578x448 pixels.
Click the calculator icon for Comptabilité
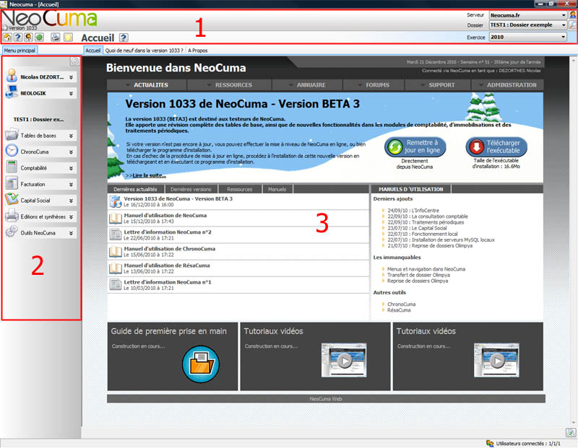[12, 167]
